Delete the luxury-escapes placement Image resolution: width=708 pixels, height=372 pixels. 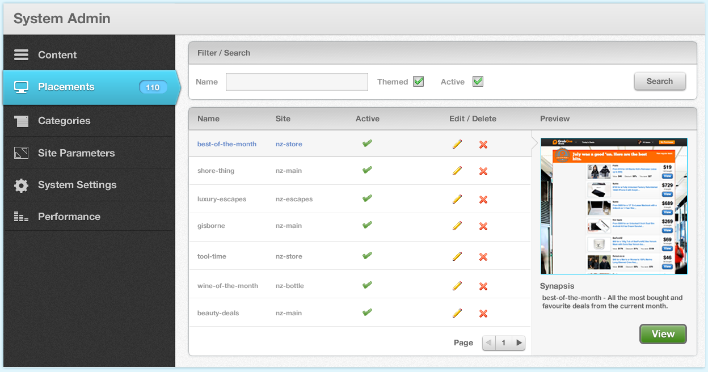[483, 200]
